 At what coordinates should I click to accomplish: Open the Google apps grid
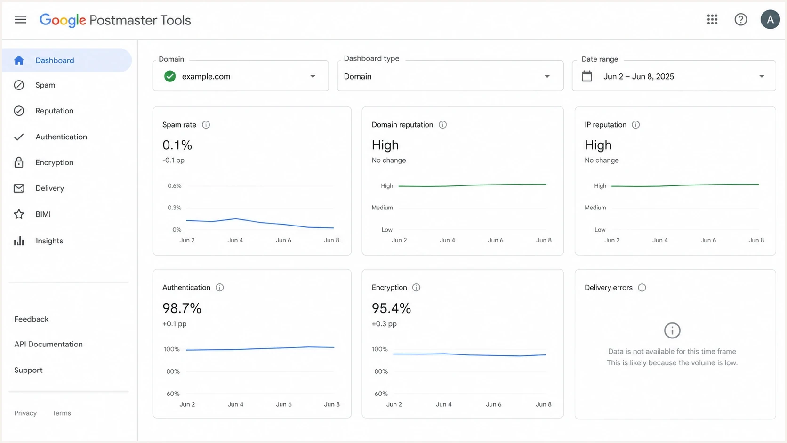click(x=712, y=19)
